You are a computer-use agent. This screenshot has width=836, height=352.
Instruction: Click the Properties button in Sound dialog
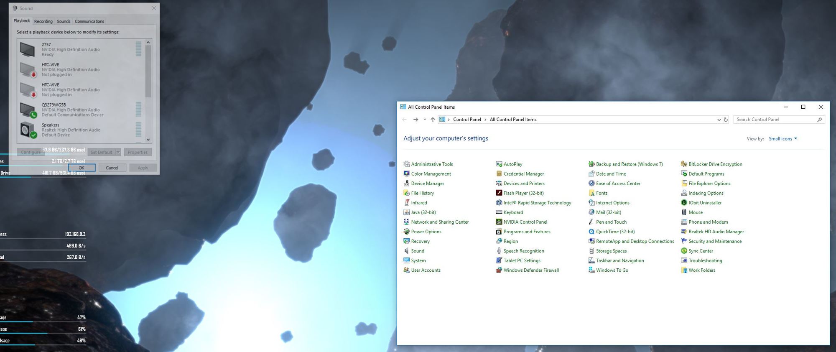click(138, 152)
